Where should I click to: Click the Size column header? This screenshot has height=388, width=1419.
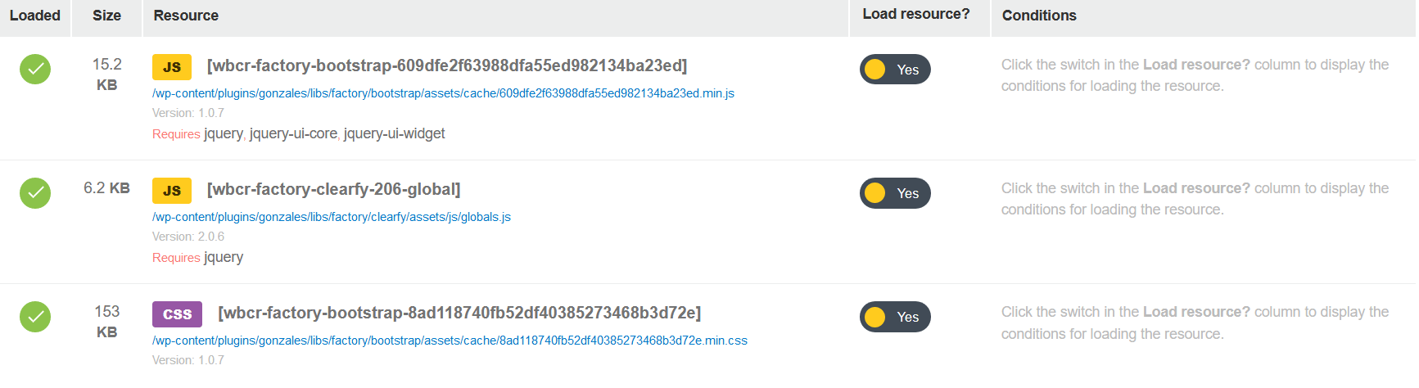tap(106, 16)
